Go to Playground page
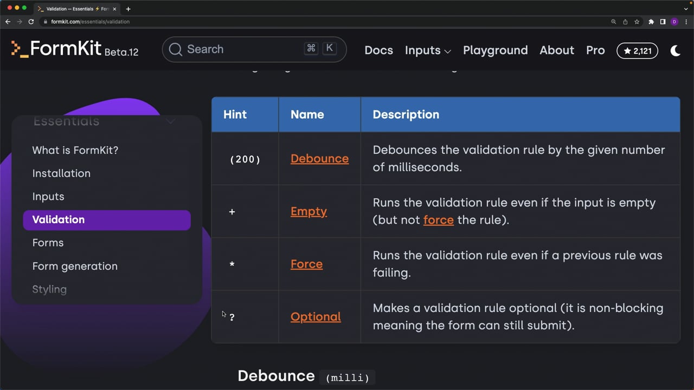 click(495, 50)
